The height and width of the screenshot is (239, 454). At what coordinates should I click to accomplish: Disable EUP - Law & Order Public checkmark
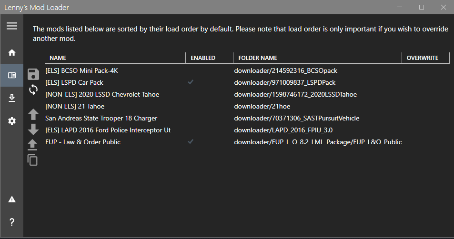click(191, 142)
